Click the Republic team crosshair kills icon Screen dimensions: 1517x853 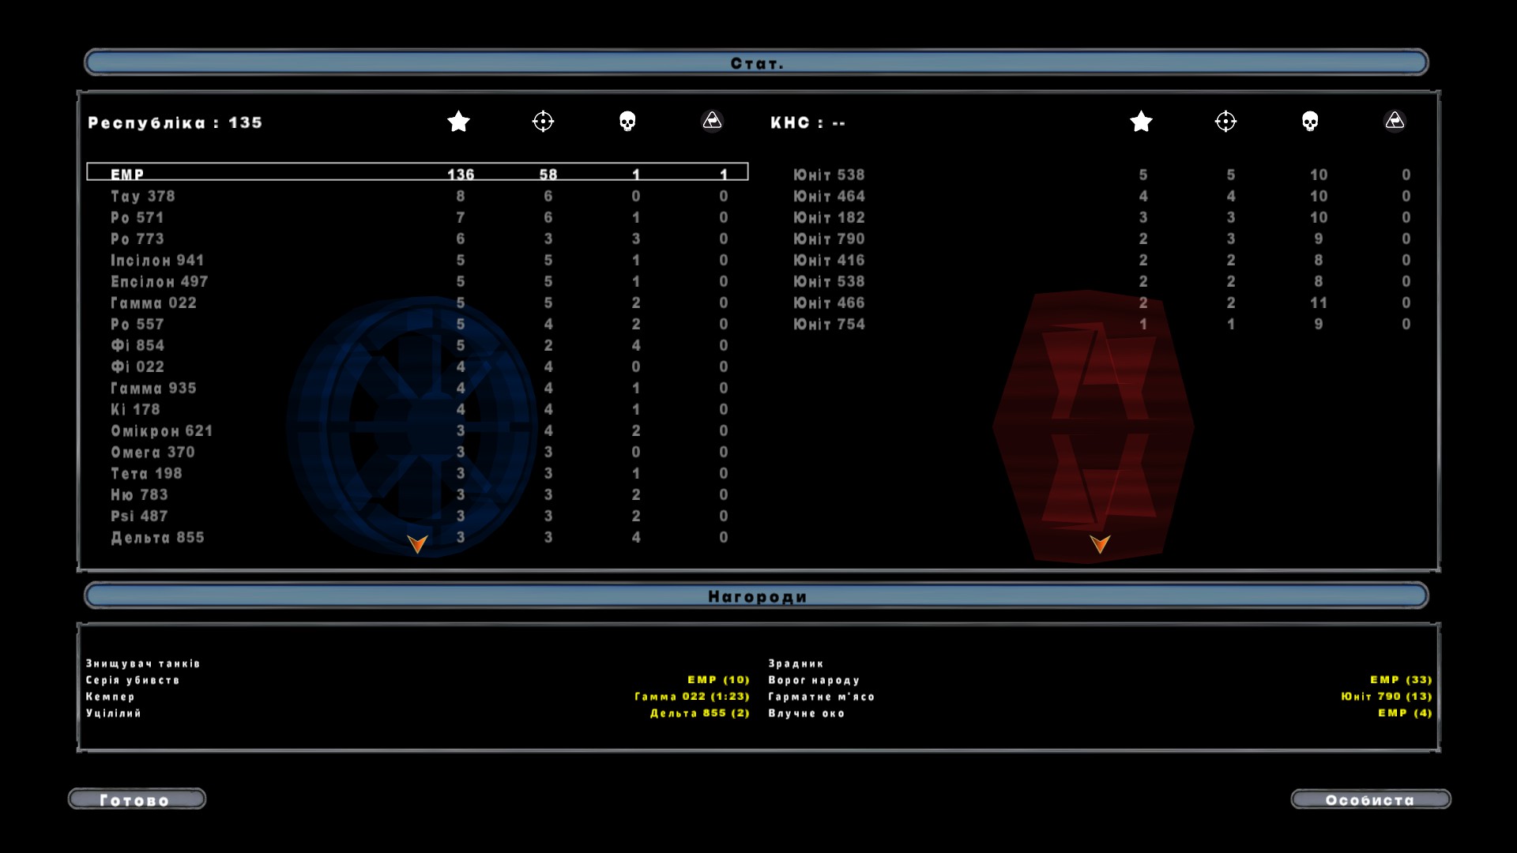point(543,121)
